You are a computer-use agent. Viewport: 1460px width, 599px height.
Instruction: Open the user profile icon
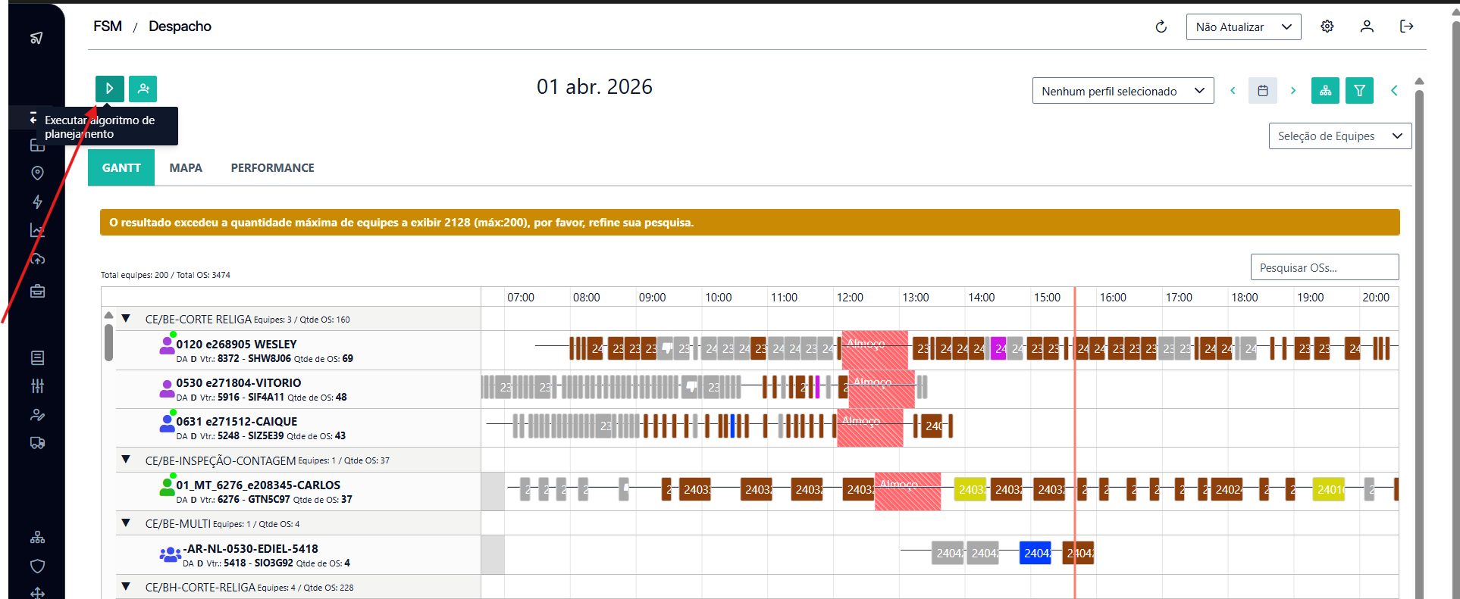click(x=1366, y=27)
